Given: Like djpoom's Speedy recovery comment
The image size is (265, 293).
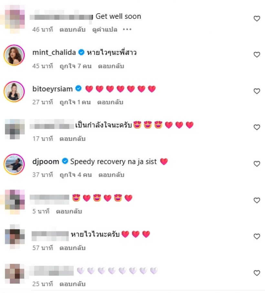Looking at the screenshot, I should [257, 164].
